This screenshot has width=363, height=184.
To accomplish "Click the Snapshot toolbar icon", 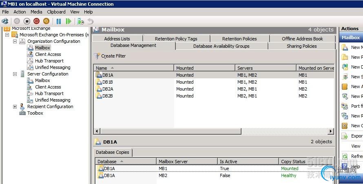I will point(81,21).
